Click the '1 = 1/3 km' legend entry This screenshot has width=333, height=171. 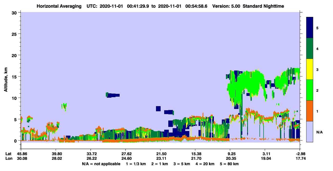137,164
